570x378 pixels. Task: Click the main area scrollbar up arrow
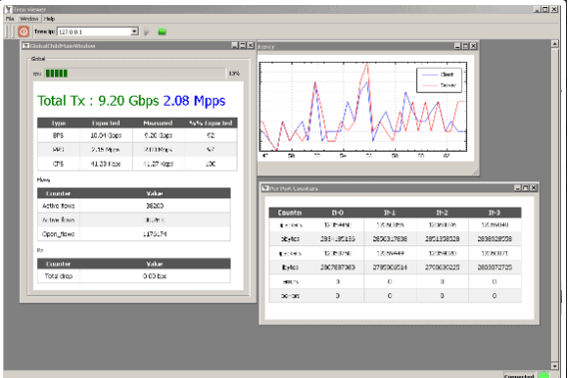coord(555,44)
